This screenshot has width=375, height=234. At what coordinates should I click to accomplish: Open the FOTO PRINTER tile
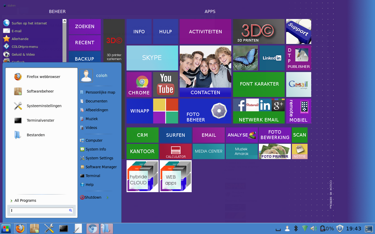(275, 151)
